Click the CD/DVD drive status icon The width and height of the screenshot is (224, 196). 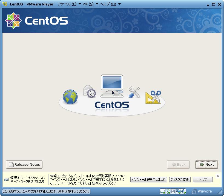pos(168,191)
